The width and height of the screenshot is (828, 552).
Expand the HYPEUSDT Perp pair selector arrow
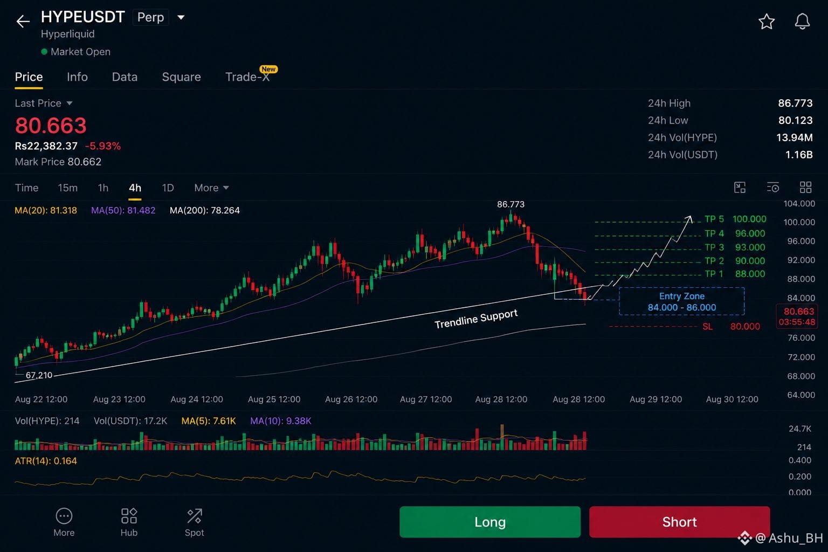coord(181,17)
